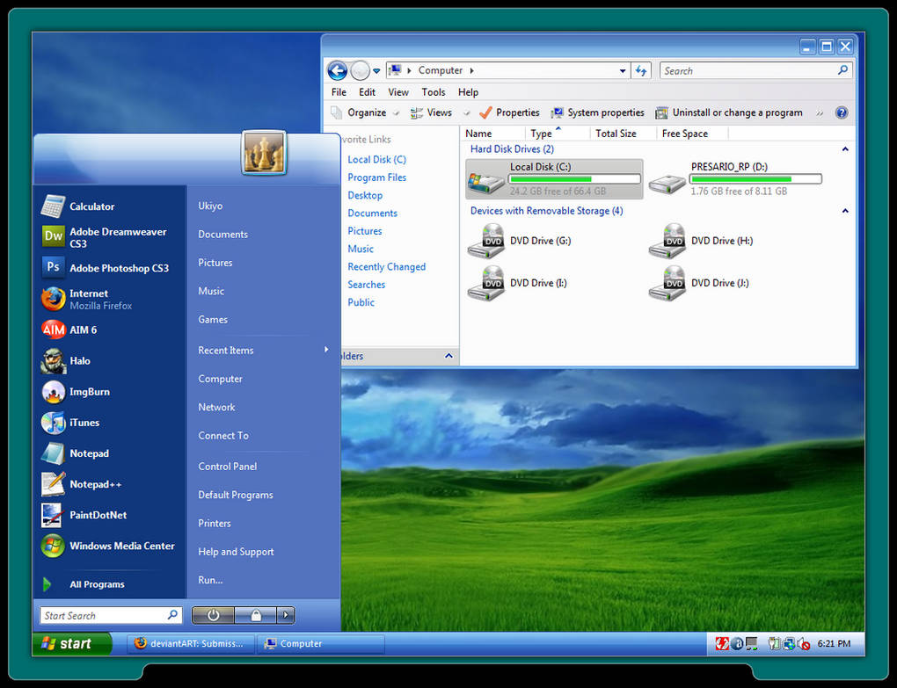
Task: Expand shutdown options arrow
Action: click(x=286, y=615)
